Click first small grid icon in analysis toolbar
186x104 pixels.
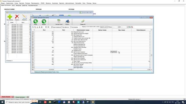[33, 27]
